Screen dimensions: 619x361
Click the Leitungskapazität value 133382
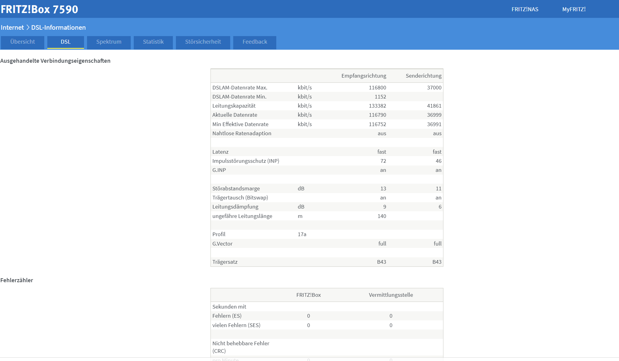[x=377, y=106]
